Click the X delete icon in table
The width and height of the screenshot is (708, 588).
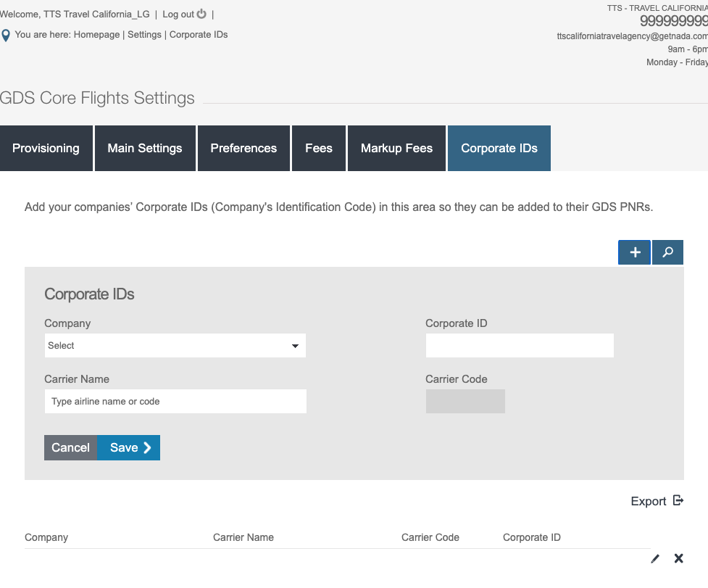click(678, 558)
